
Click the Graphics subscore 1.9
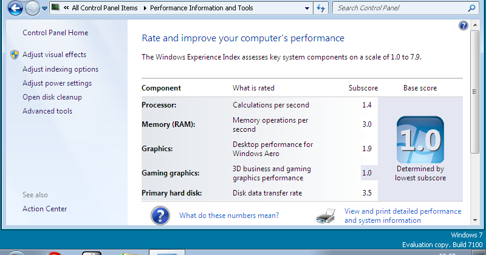(367, 149)
